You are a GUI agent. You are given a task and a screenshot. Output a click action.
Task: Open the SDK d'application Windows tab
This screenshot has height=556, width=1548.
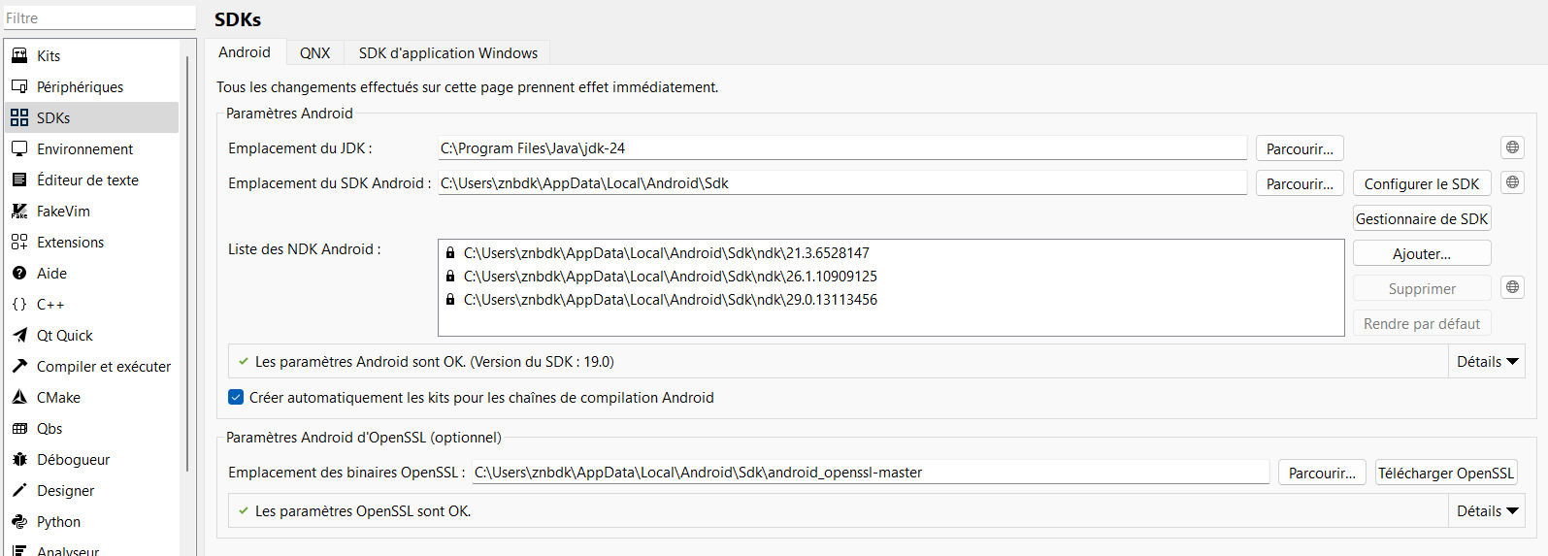(x=447, y=52)
